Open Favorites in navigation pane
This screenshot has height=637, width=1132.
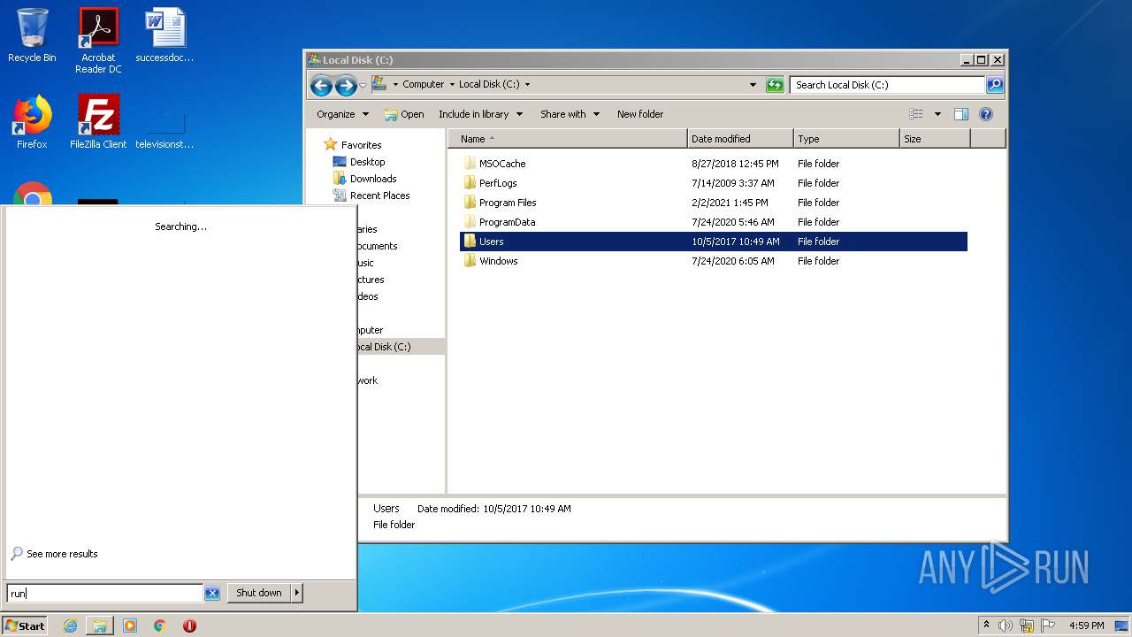click(x=361, y=145)
